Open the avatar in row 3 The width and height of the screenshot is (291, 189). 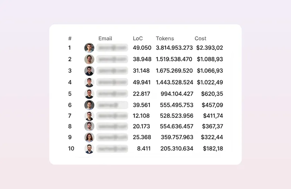pos(89,71)
